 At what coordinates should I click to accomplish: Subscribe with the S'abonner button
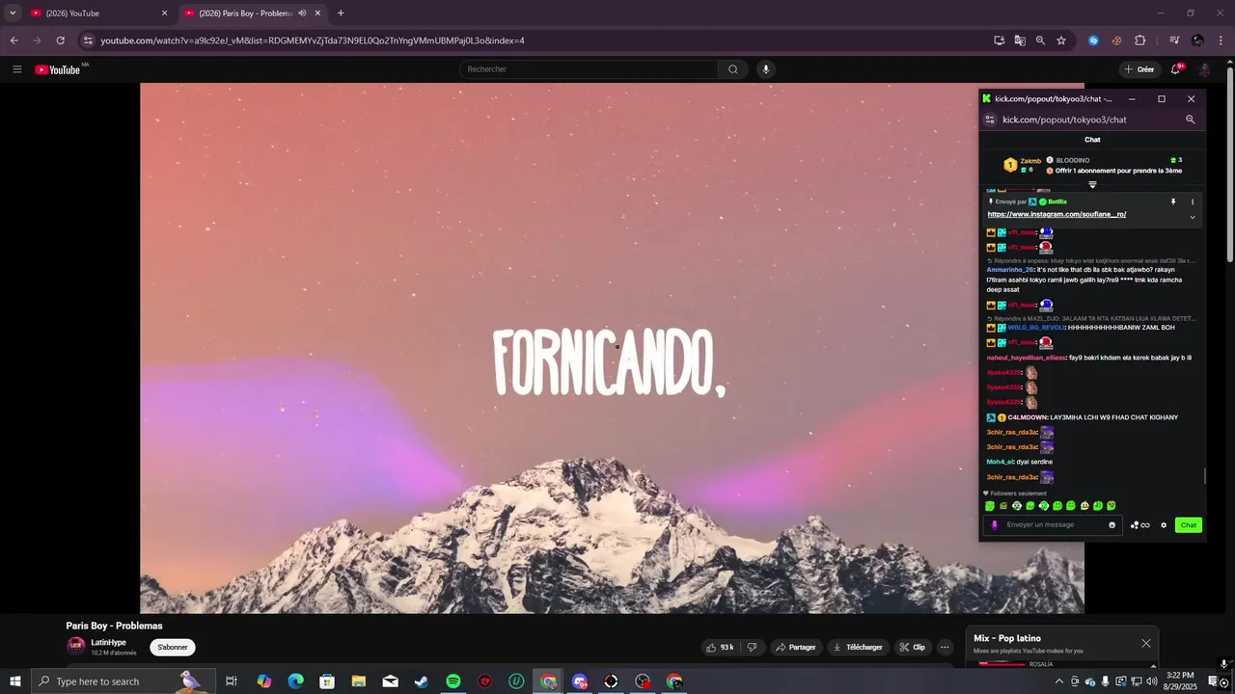click(x=173, y=647)
